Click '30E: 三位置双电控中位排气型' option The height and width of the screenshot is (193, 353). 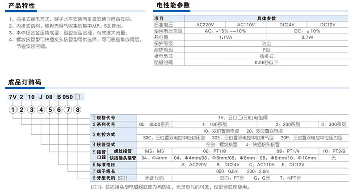pyautogui.click(x=243, y=138)
